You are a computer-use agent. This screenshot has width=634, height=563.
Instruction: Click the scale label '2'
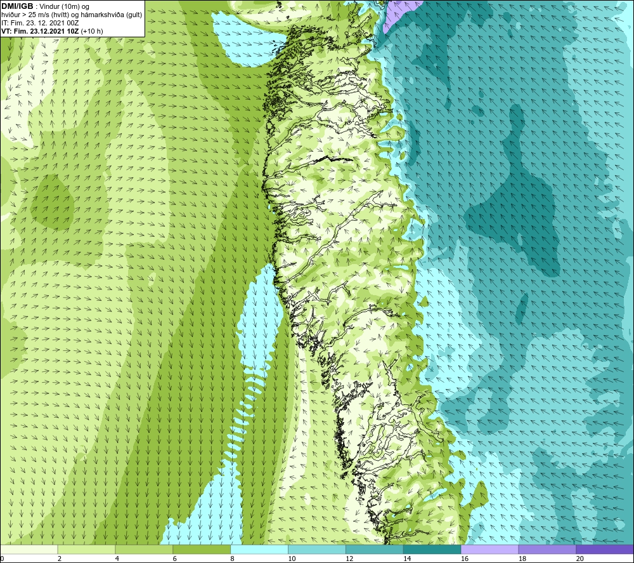tap(60, 559)
